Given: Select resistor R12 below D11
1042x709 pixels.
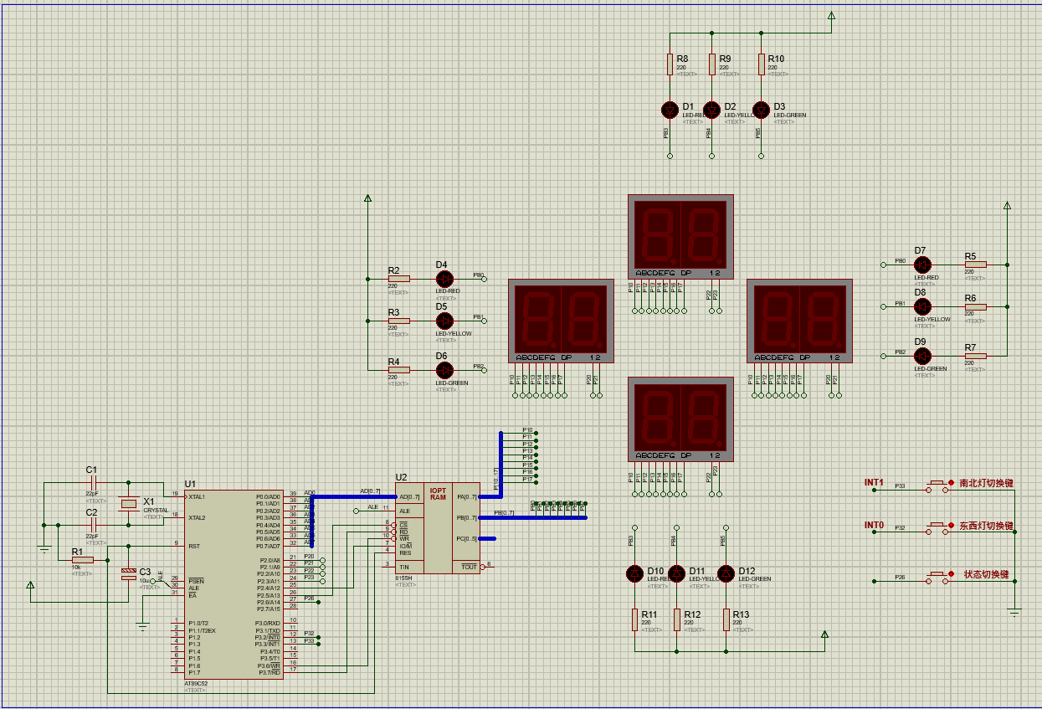Looking at the screenshot, I should pos(676,619).
